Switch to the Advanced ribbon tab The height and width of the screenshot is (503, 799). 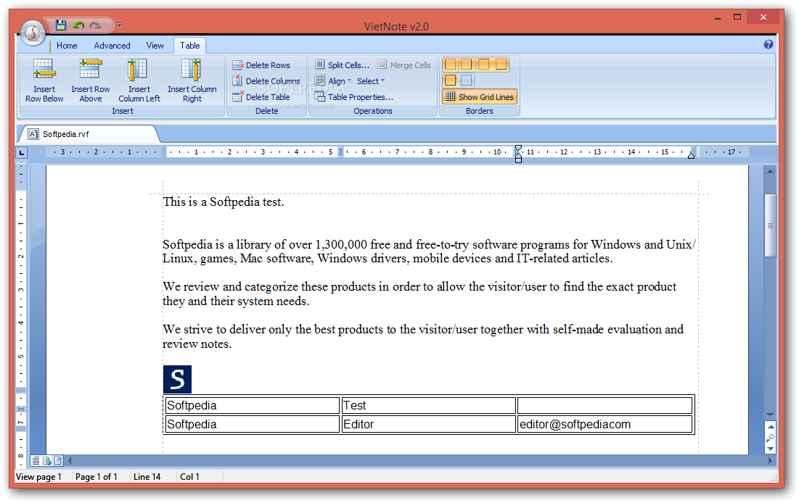pos(112,46)
